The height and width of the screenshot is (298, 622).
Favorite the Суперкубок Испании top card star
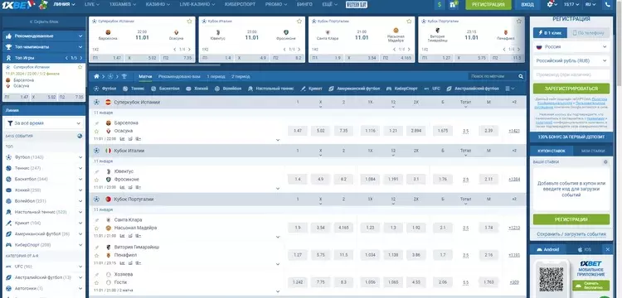tap(189, 21)
